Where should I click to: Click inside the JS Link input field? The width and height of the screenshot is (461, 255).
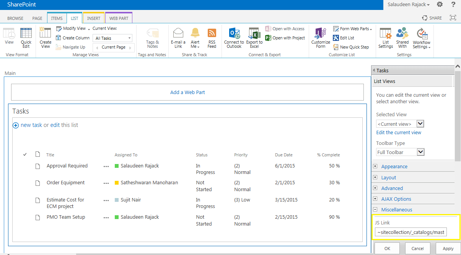tap(411, 232)
